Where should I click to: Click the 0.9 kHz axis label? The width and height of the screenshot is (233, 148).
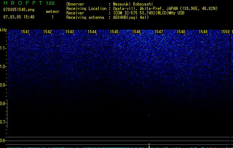click(x=3, y=85)
